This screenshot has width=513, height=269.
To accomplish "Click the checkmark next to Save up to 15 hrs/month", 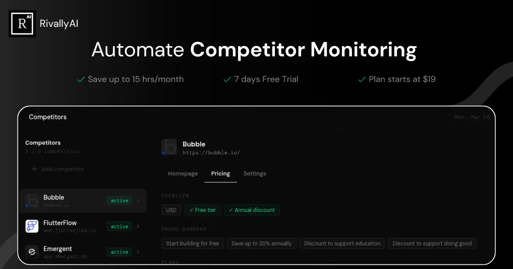I will click(x=81, y=79).
